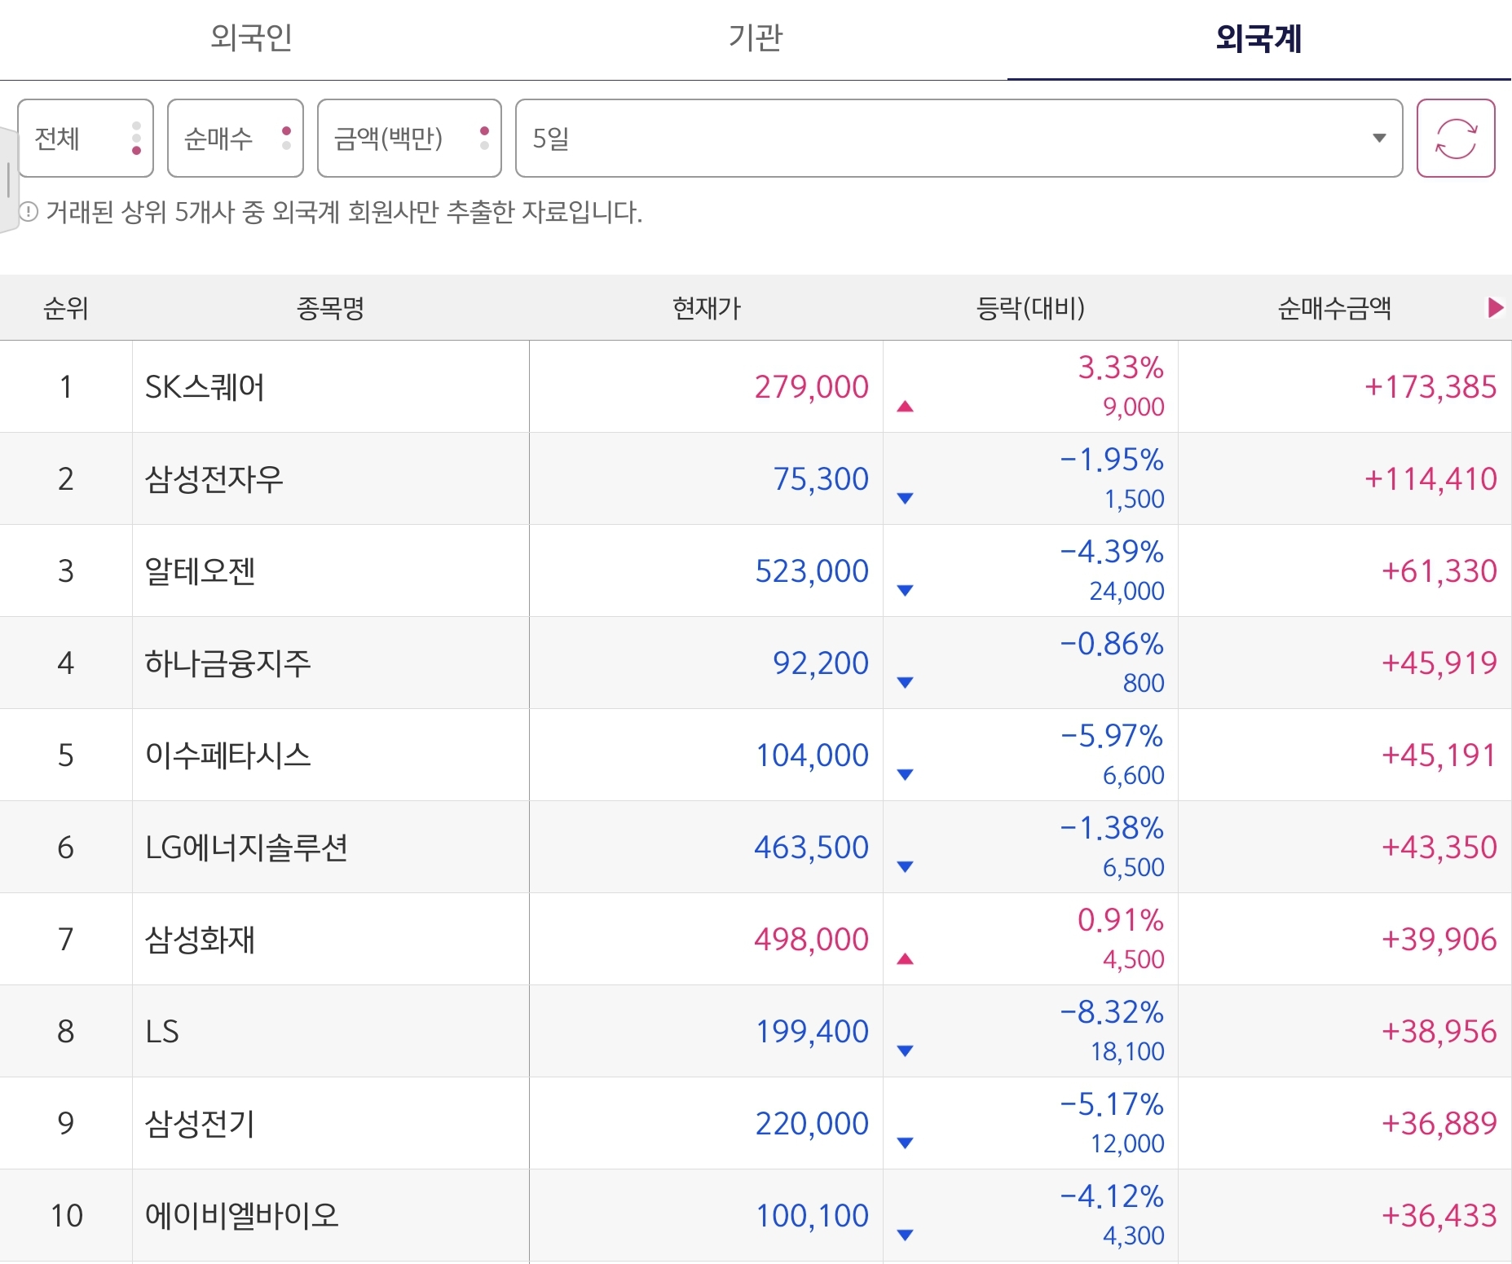
Task: Open 하나금융지주 stock row
Action: (x=756, y=663)
